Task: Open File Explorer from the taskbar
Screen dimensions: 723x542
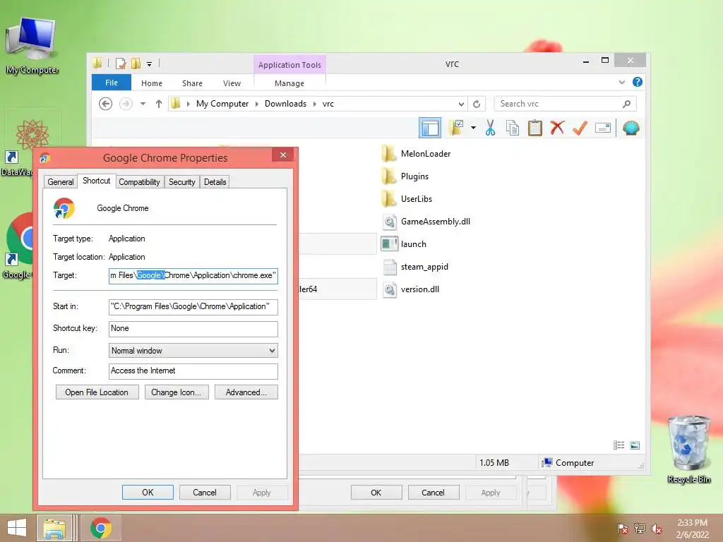Action: tap(54, 528)
